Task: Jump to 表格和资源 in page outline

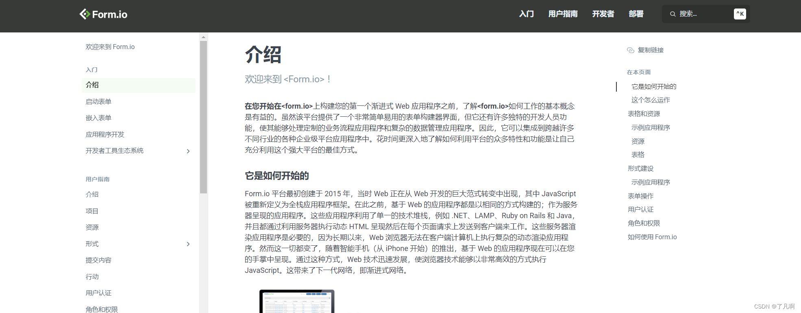Action: (644, 114)
